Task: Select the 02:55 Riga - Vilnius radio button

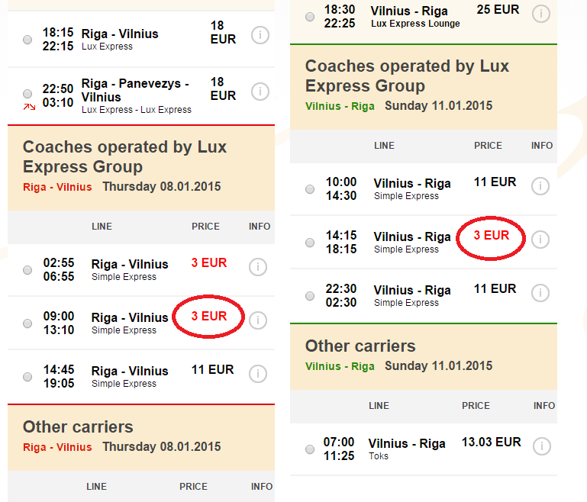Action: tap(28, 270)
